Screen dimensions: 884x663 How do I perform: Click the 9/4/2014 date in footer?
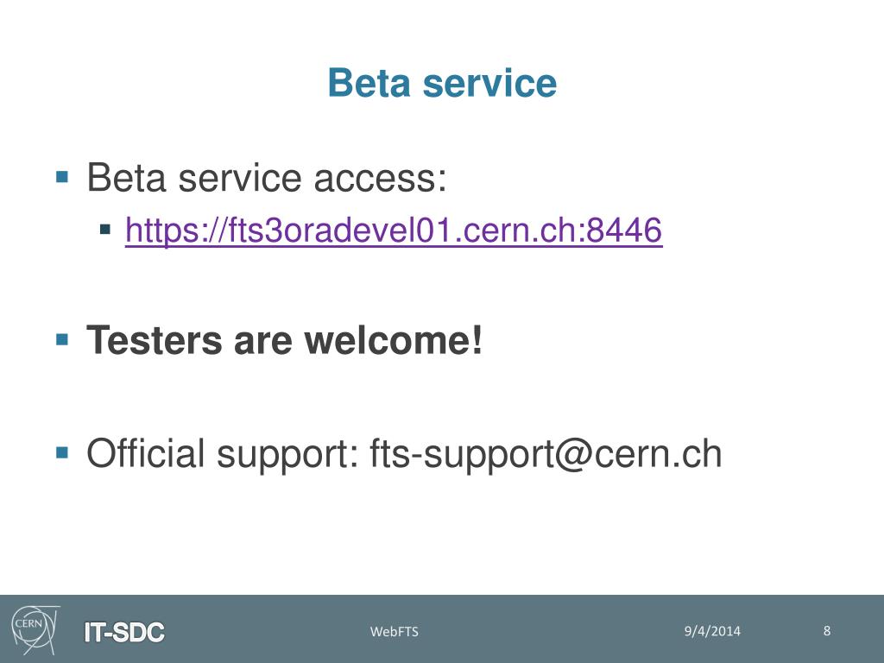[x=712, y=631]
